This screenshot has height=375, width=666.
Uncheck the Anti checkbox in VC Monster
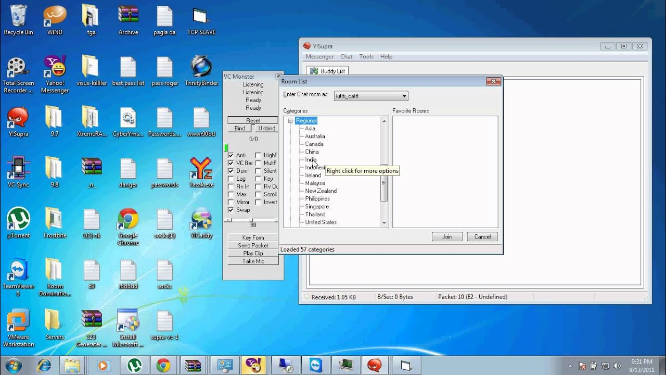click(x=231, y=155)
